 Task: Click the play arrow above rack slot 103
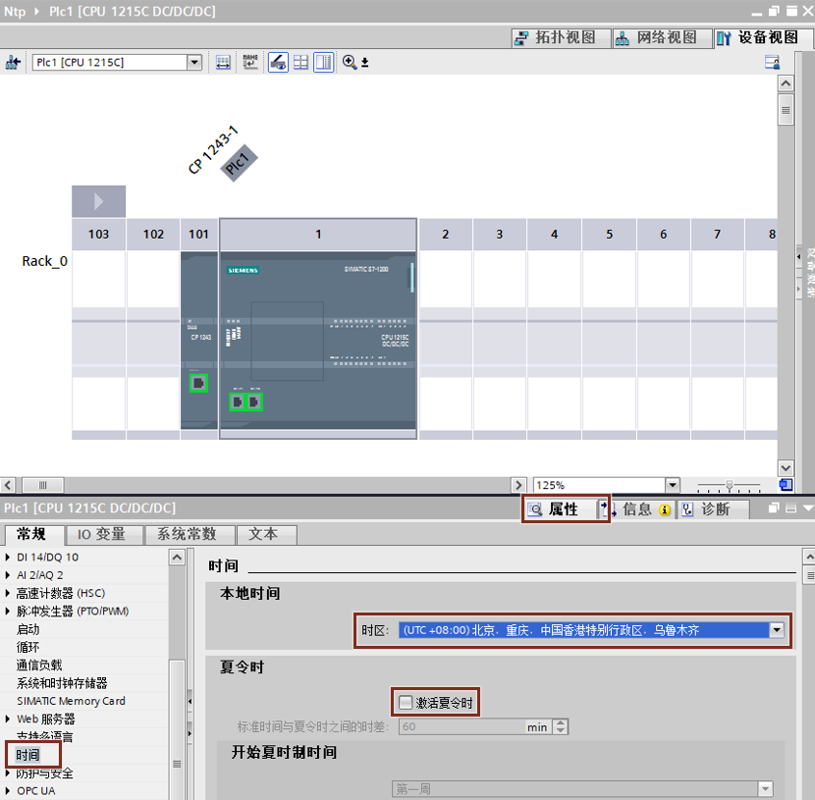click(x=98, y=201)
